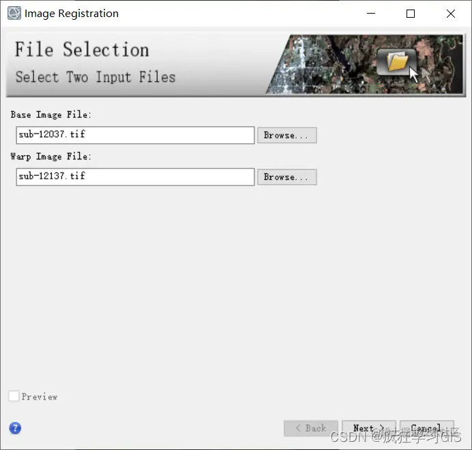Cancel the Image Registration wizard
Image resolution: width=472 pixels, height=450 pixels.
click(x=427, y=428)
